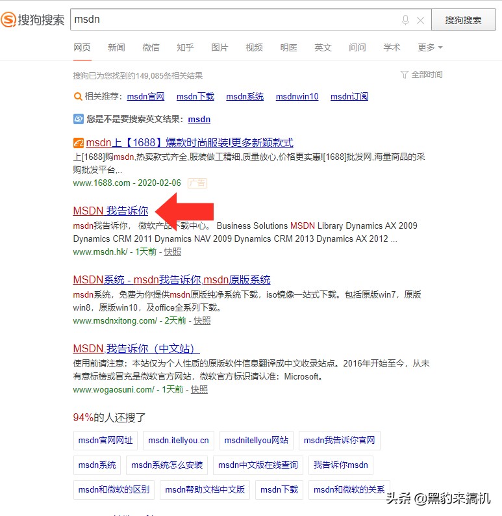The height and width of the screenshot is (516, 502).
Task: Click the www.1688.com URL text
Action: tap(101, 183)
